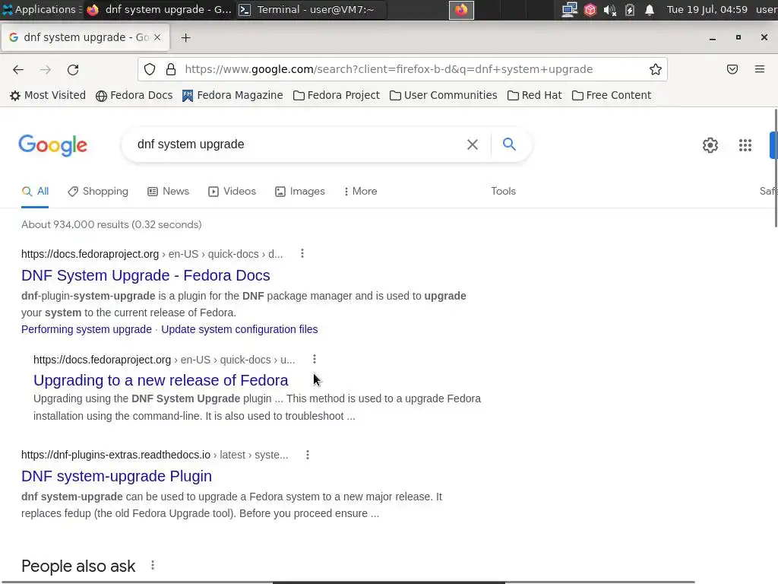
Task: Switch to Shopping results
Action: tap(98, 191)
